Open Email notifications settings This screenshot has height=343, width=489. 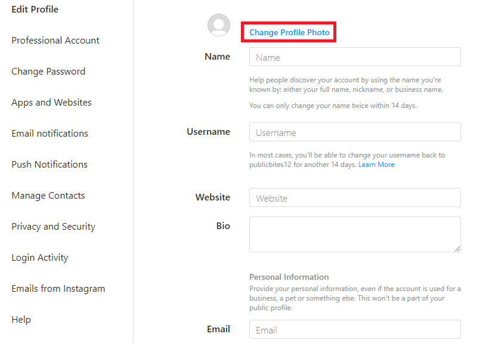(x=49, y=134)
